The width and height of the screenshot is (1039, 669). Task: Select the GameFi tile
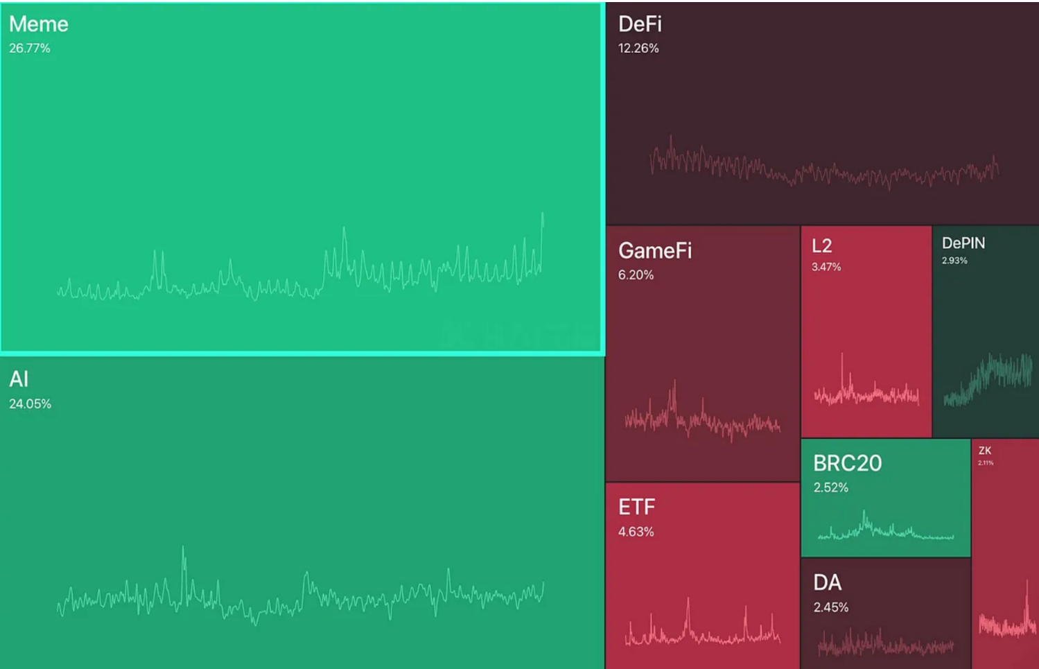point(703,354)
